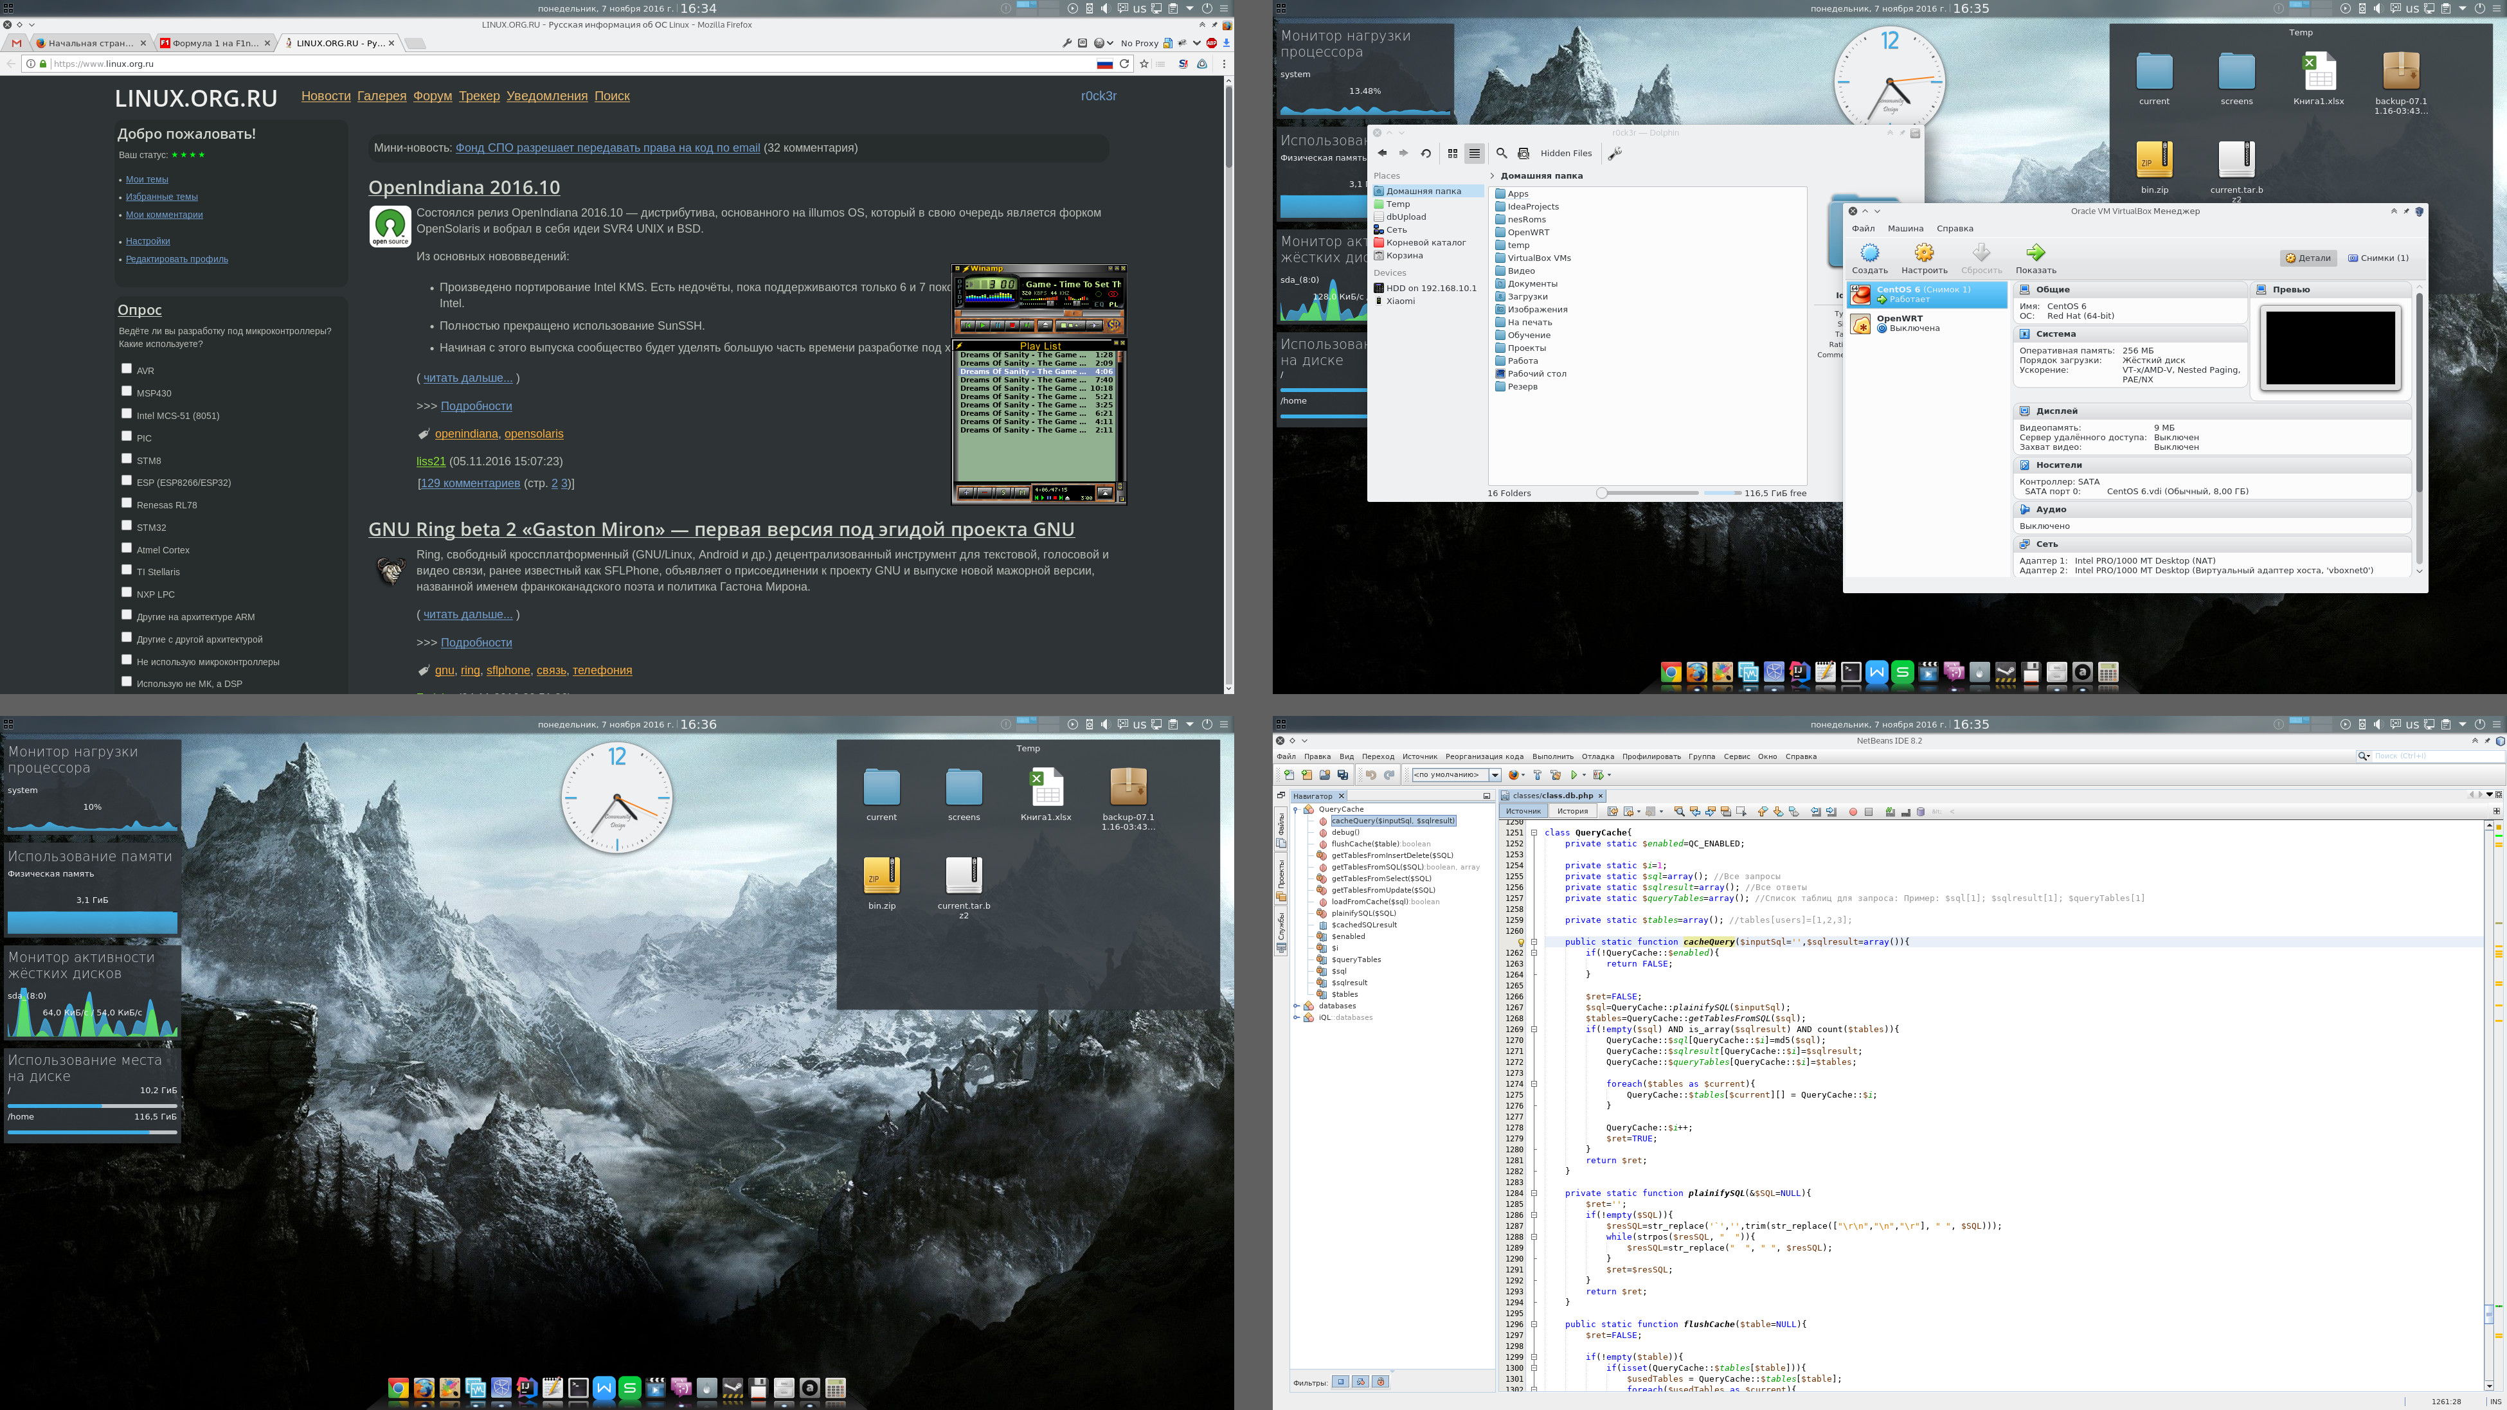Open OpenIndiana 2016.10 headline link

[464, 187]
